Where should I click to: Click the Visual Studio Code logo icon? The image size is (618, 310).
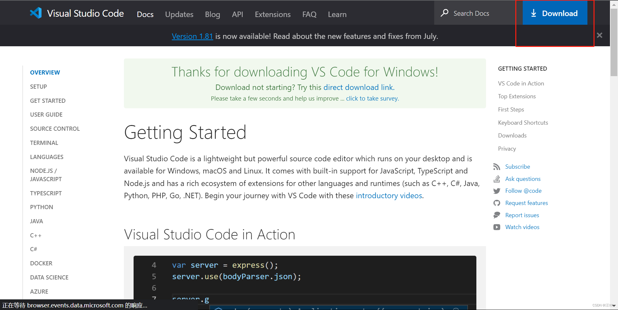point(36,13)
